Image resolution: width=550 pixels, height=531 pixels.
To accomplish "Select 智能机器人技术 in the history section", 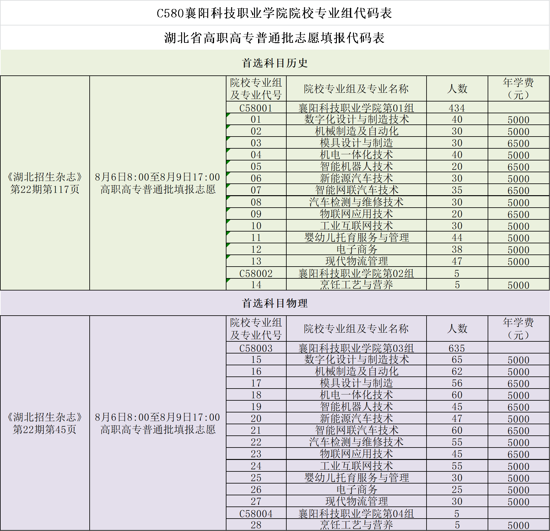I will tap(356, 166).
